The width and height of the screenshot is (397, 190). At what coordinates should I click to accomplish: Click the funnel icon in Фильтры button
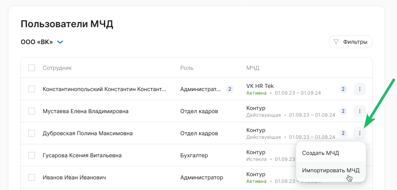[x=336, y=42]
